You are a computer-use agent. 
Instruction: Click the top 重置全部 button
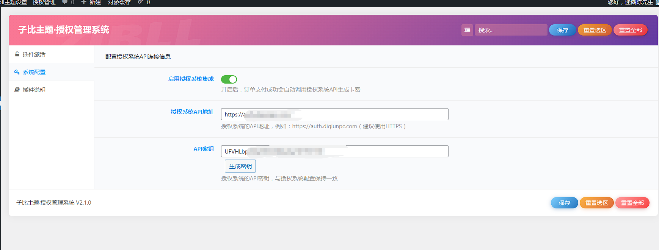click(x=631, y=30)
